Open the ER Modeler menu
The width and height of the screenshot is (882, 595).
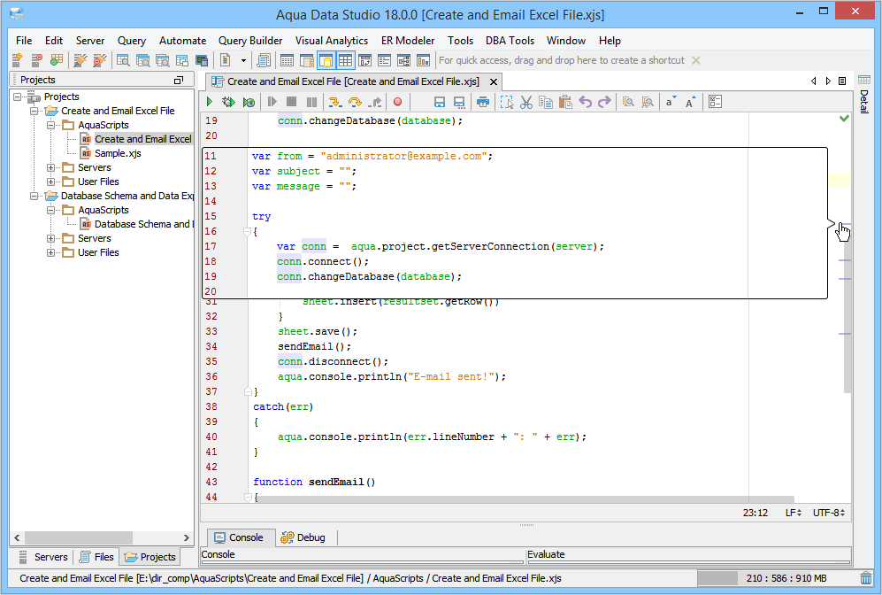click(408, 41)
